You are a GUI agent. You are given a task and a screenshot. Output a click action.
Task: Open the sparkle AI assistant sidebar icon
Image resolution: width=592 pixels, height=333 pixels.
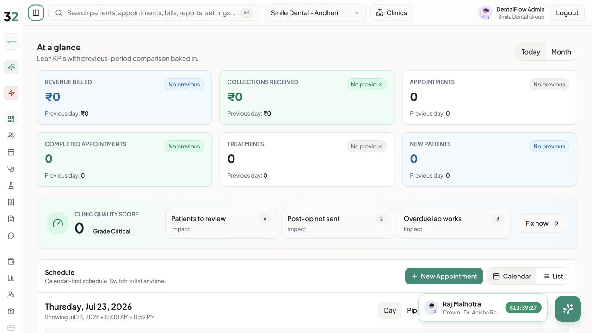(x=11, y=67)
